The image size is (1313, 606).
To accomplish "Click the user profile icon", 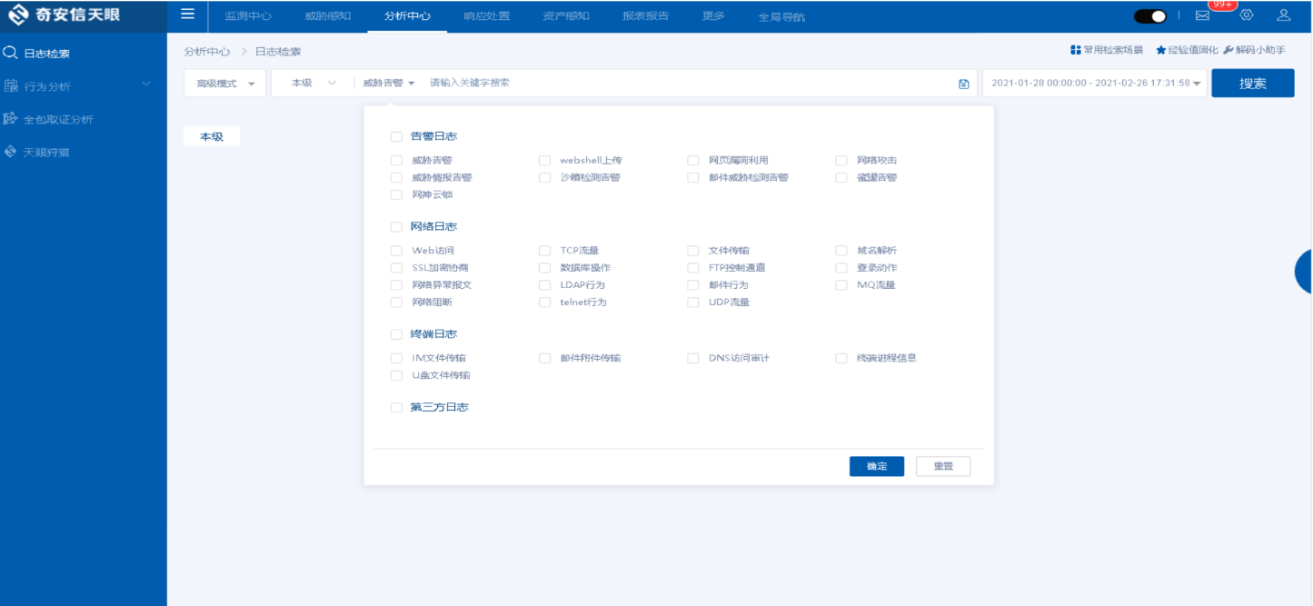I will [1283, 15].
